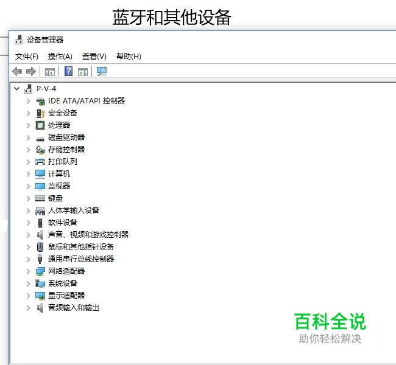Click the 软件设备 icon

40,223
